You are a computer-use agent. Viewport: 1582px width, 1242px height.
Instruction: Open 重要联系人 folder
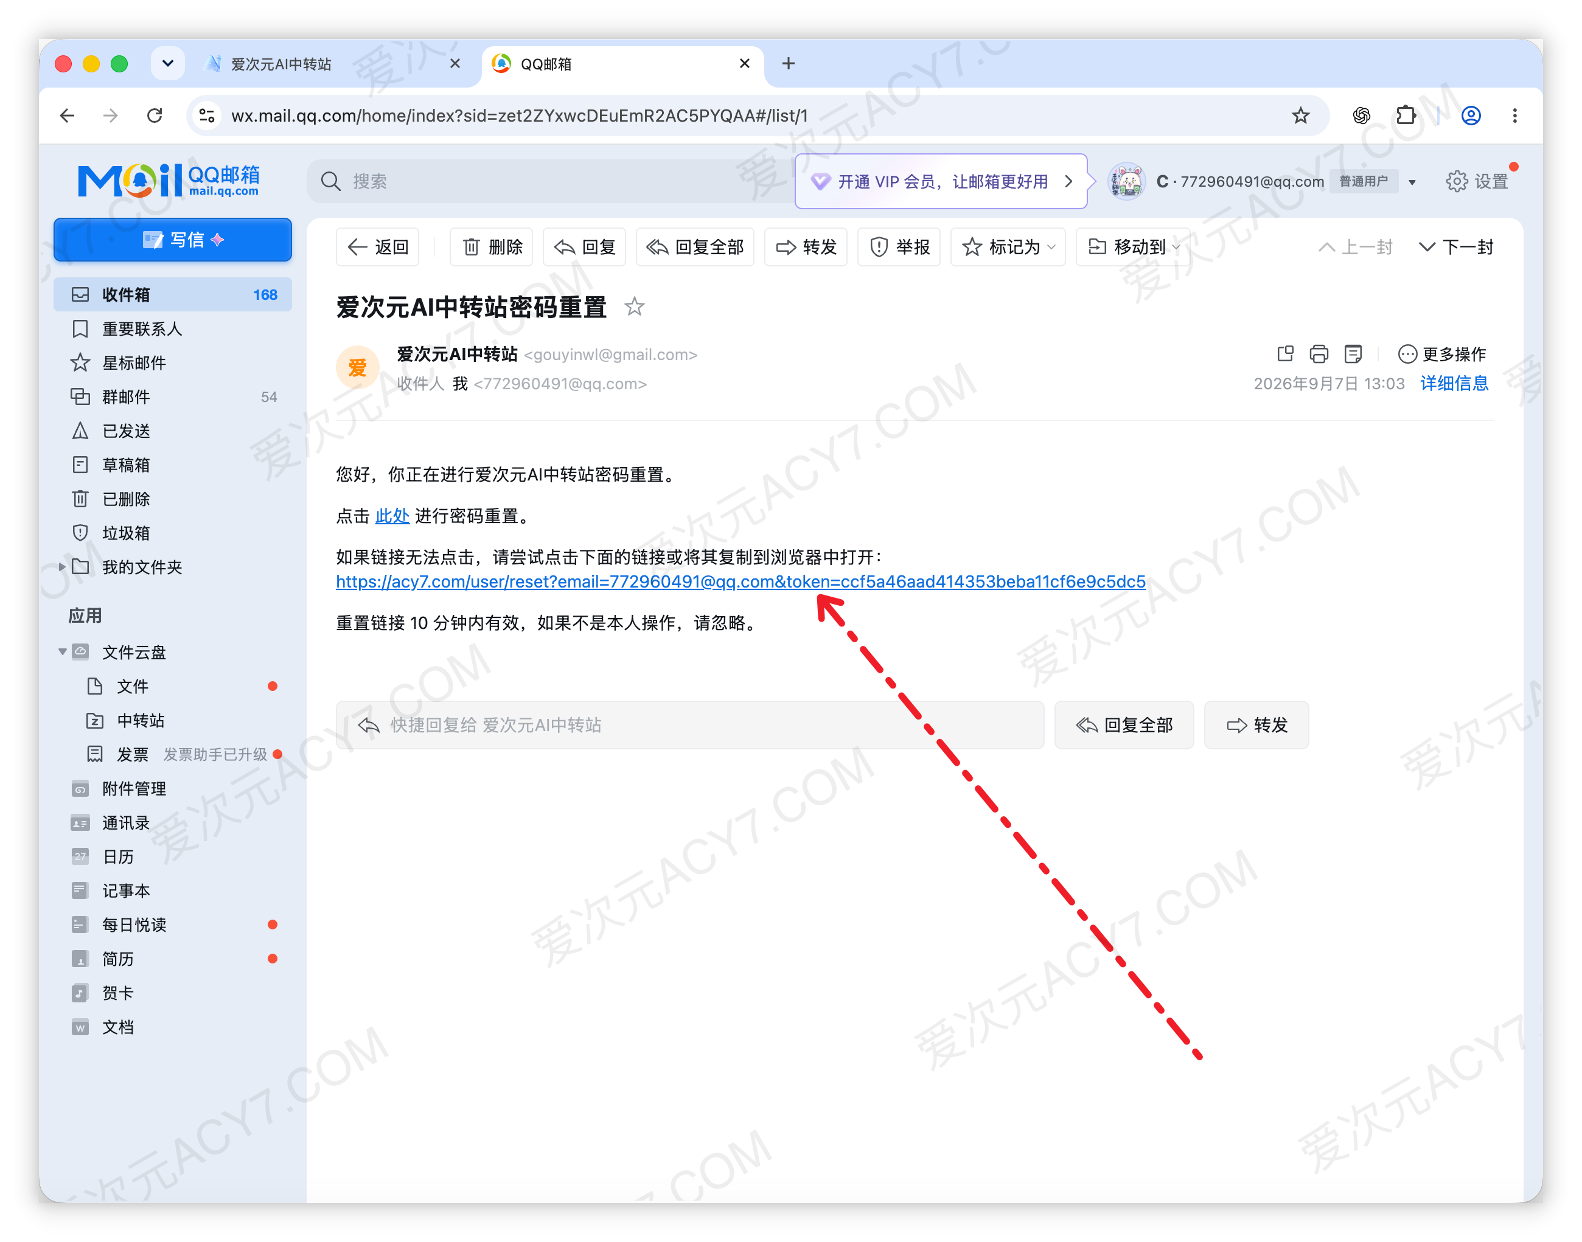pos(172,328)
